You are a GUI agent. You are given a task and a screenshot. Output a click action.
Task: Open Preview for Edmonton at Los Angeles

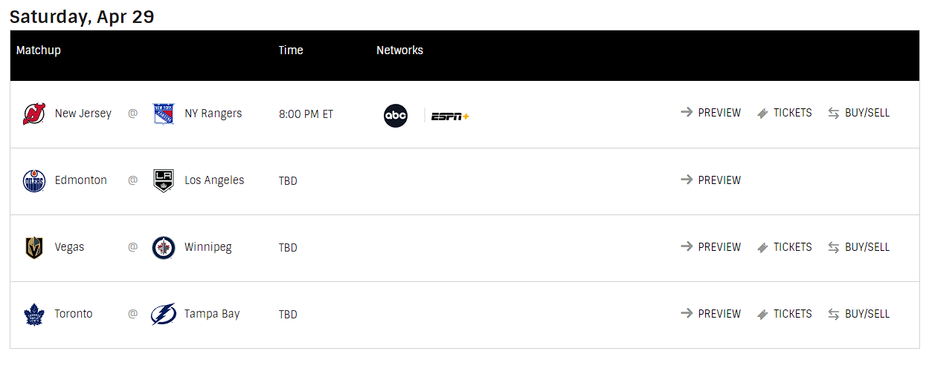pos(710,180)
